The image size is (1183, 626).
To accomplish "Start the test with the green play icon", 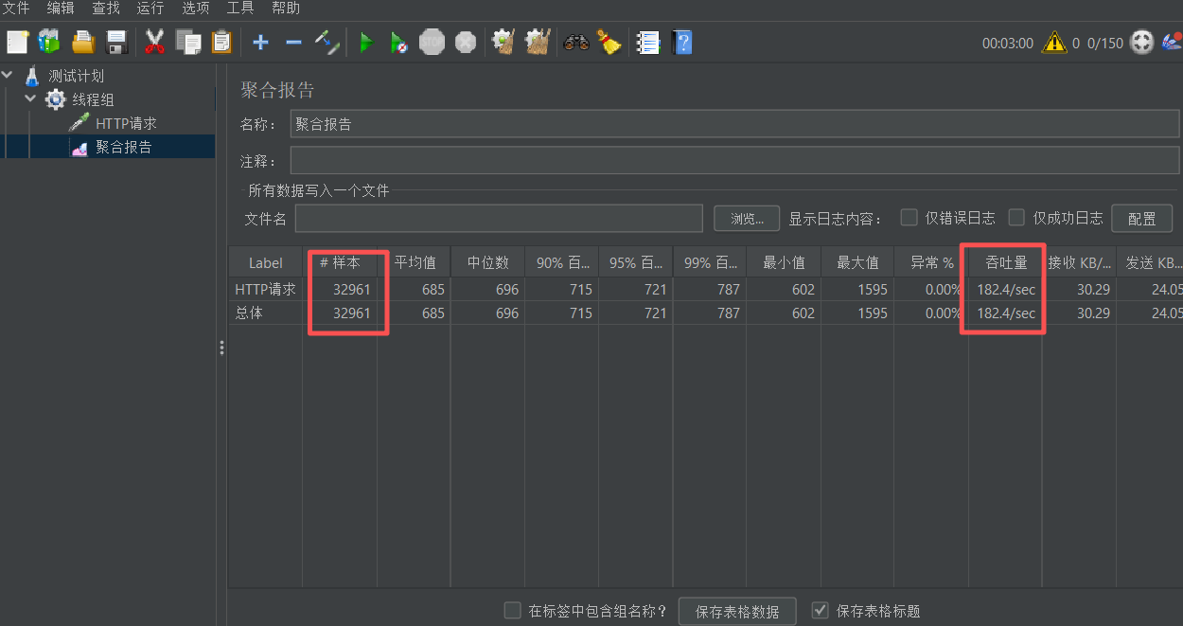I will [x=367, y=42].
